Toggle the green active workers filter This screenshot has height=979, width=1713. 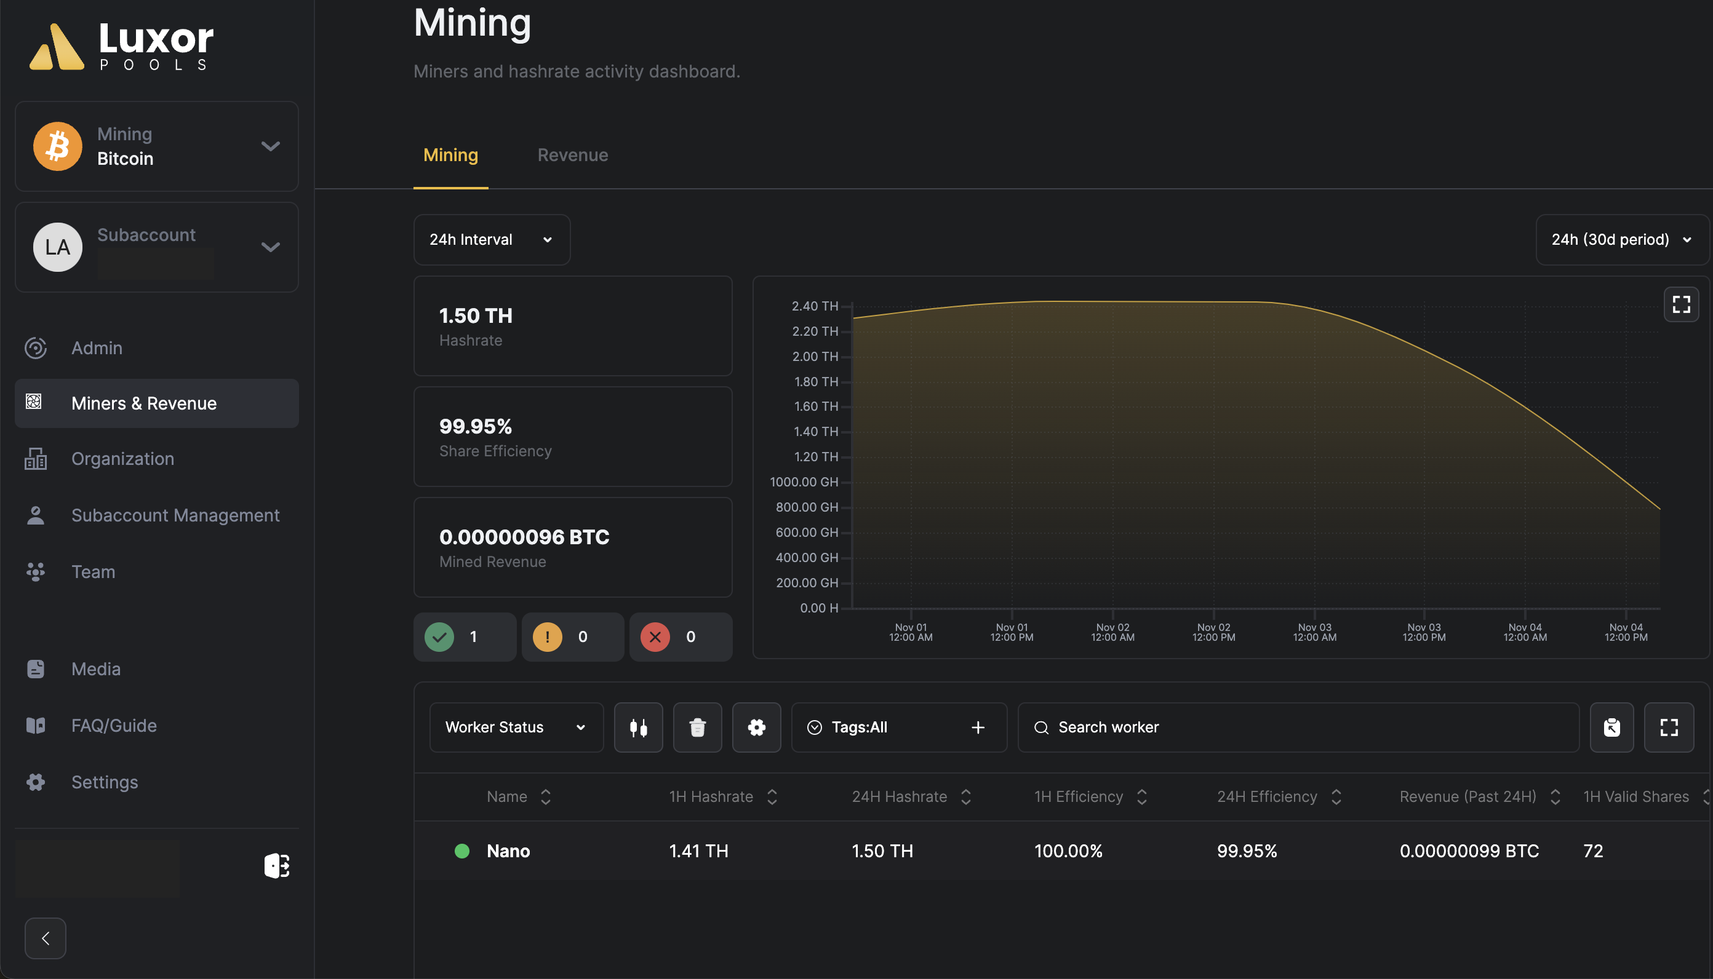coord(465,636)
